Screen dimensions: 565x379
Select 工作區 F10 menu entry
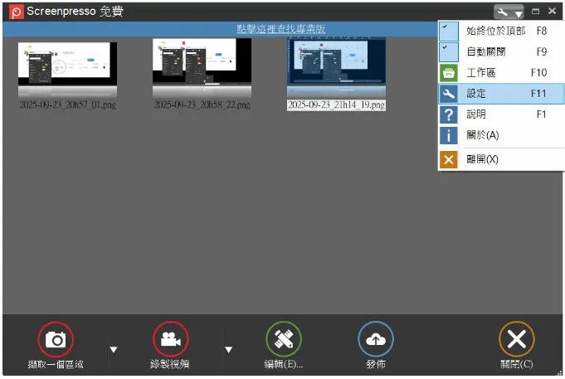coord(501,73)
